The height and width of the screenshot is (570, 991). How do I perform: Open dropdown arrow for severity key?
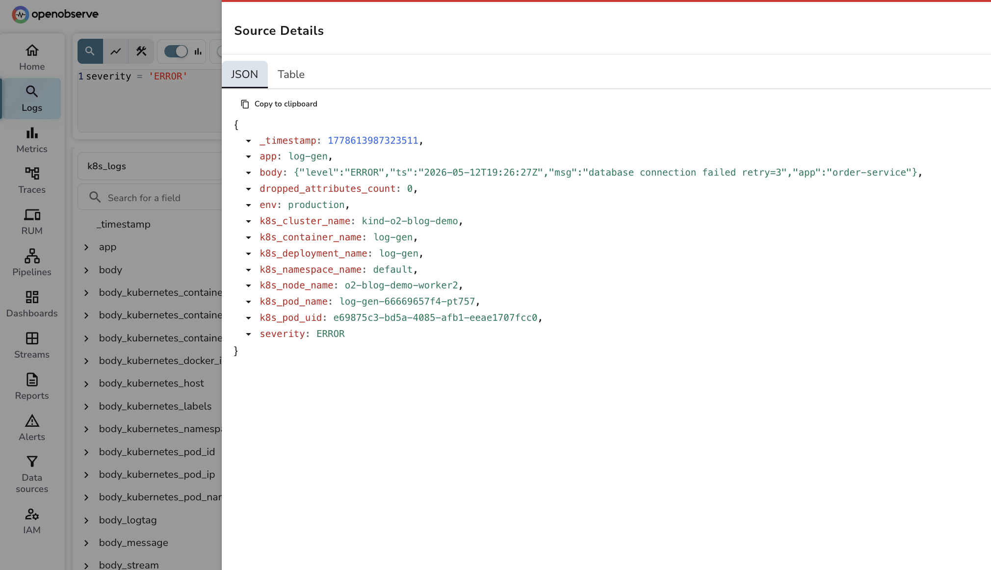pyautogui.click(x=249, y=334)
